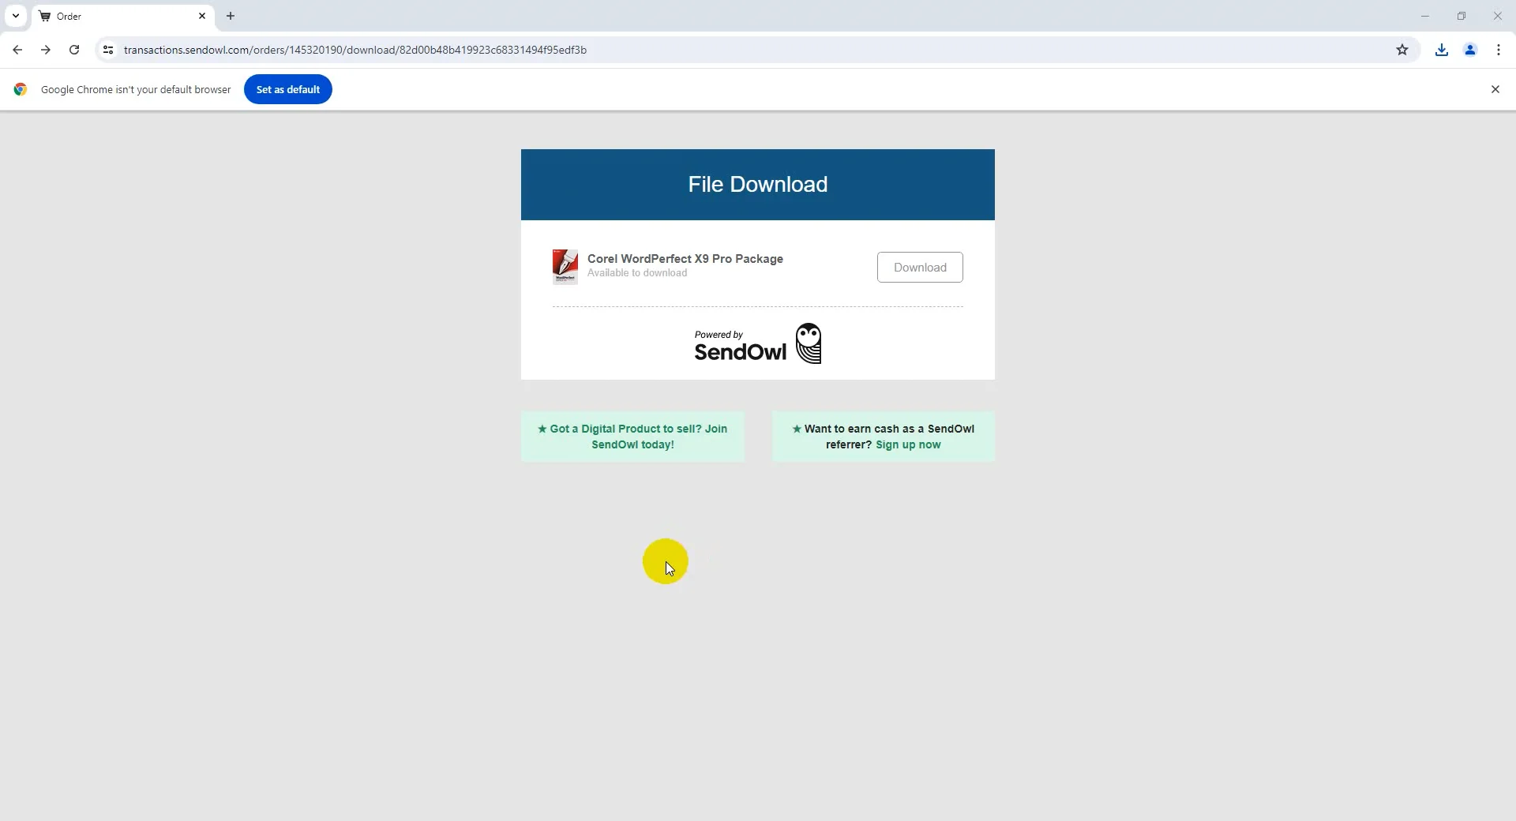Click the shopping cart favicon on the tab

(x=45, y=16)
